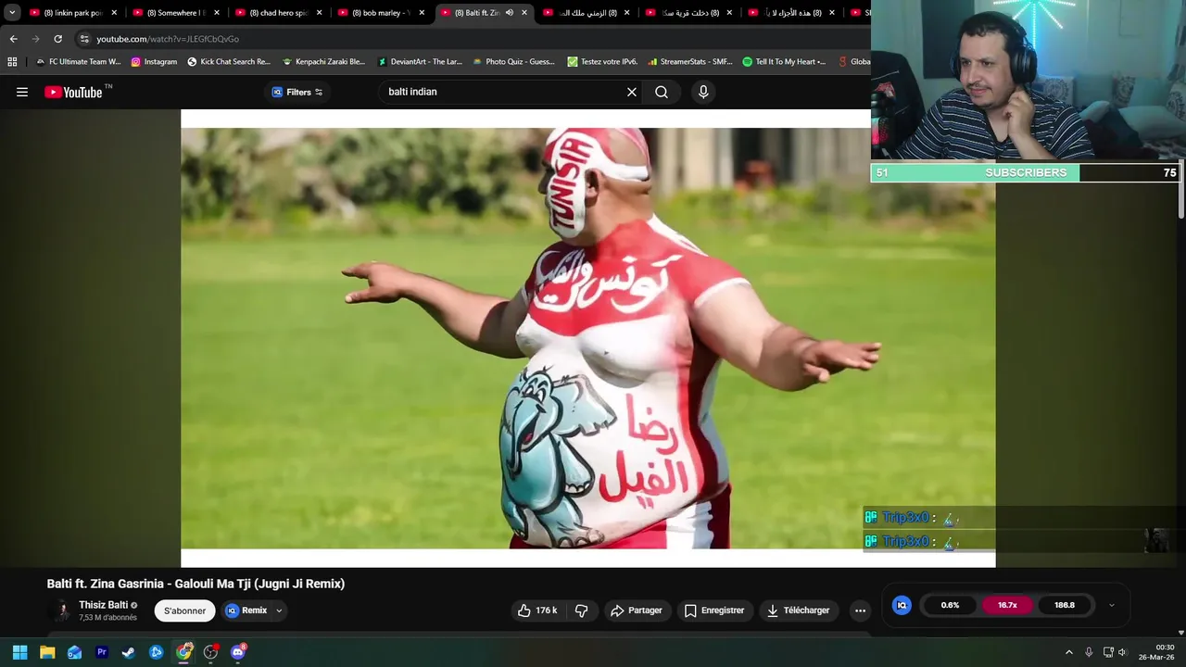Open Steam from the taskbar

tap(129, 652)
